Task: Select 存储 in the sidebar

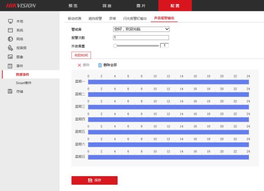Action: pyautogui.click(x=20, y=91)
